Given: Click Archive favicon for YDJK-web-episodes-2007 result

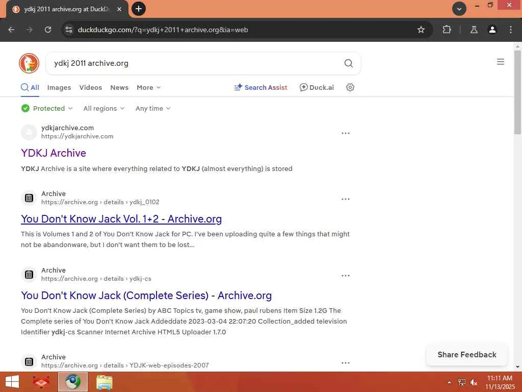Looking at the screenshot, I should point(29,362).
